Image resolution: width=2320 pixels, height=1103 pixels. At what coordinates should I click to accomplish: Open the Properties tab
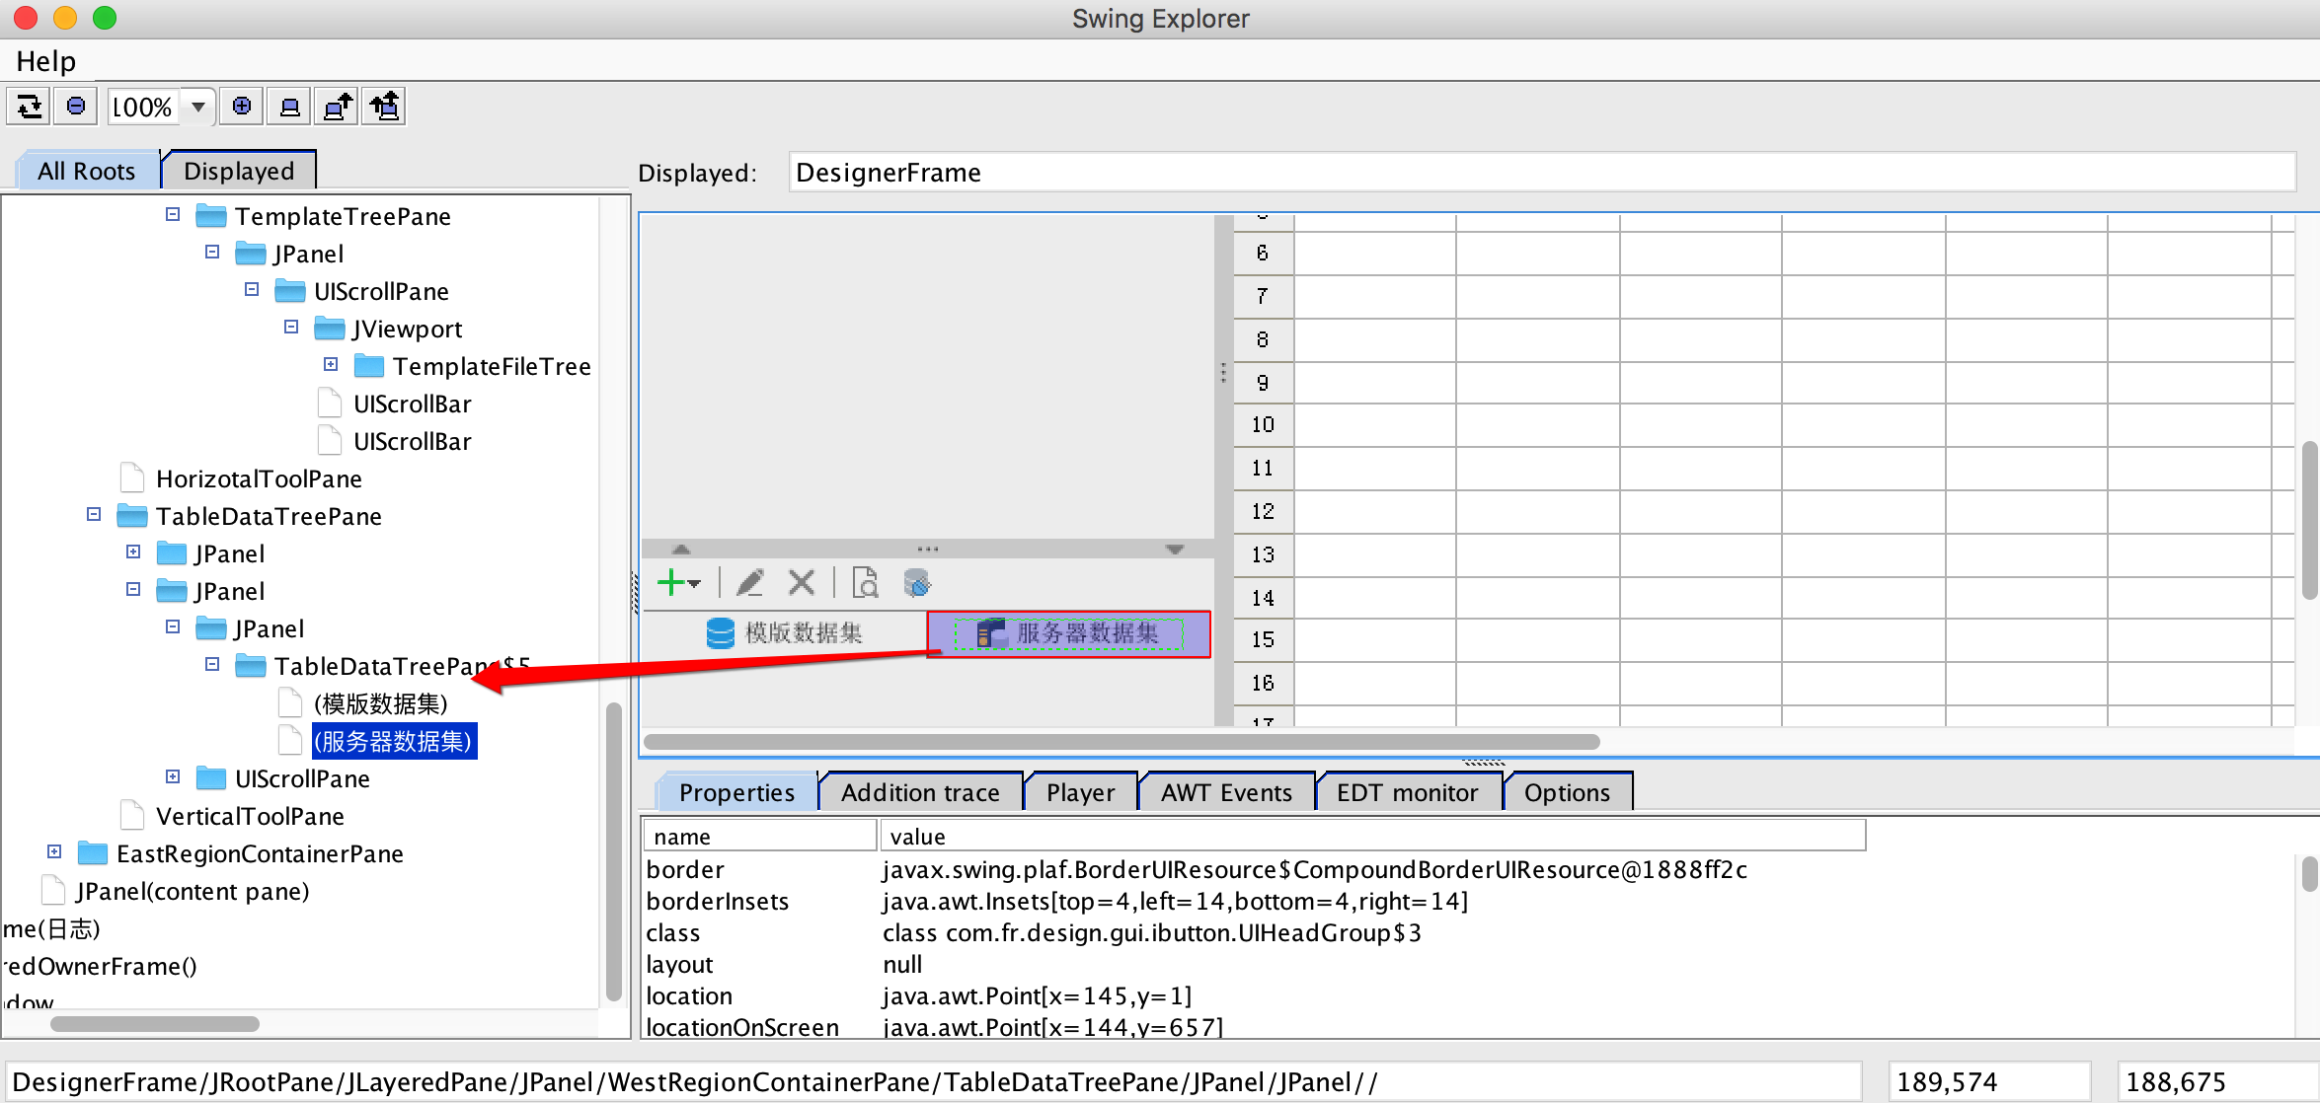pyautogui.click(x=737, y=792)
